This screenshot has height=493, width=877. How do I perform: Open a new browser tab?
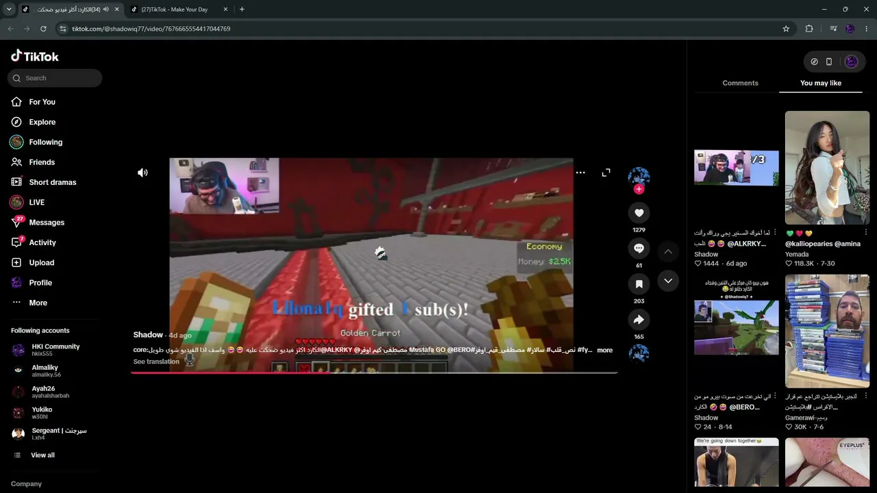[242, 10]
